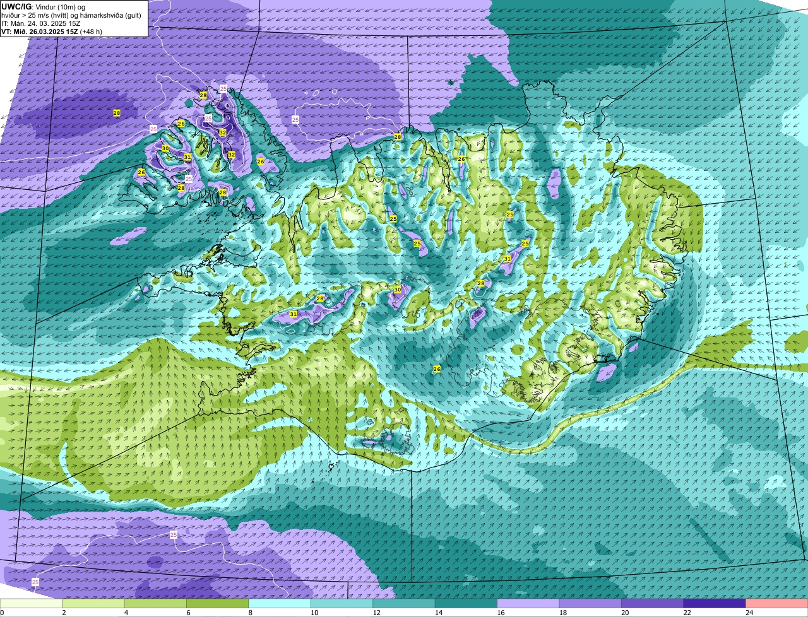Click the white "25" label on the northern sea contour

click(295, 119)
